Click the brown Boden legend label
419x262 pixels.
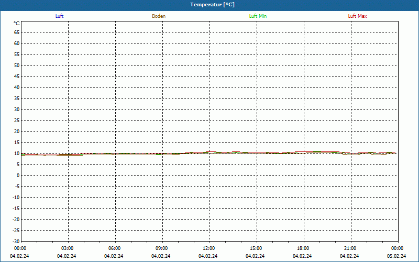[159, 16]
